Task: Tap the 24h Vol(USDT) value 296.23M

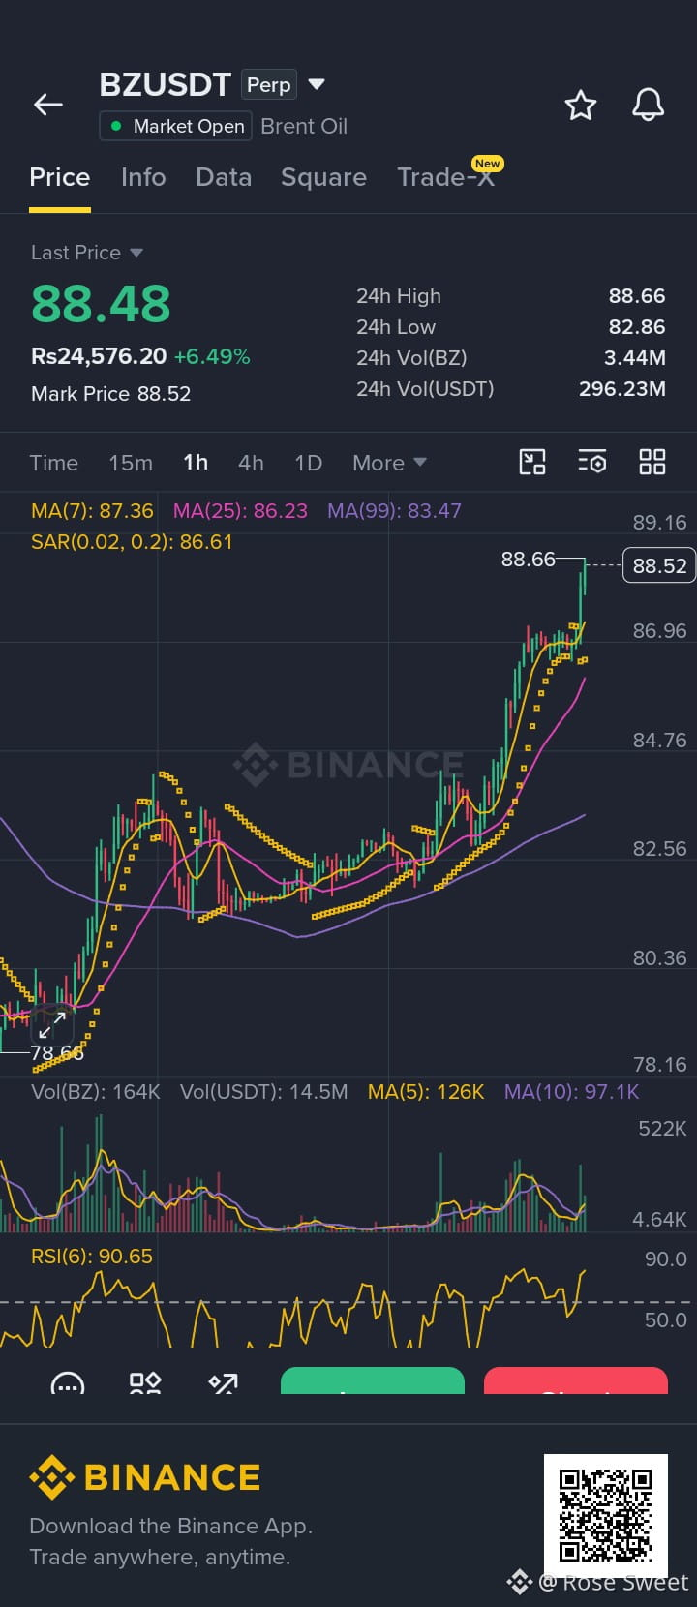Action: pyautogui.click(x=622, y=389)
